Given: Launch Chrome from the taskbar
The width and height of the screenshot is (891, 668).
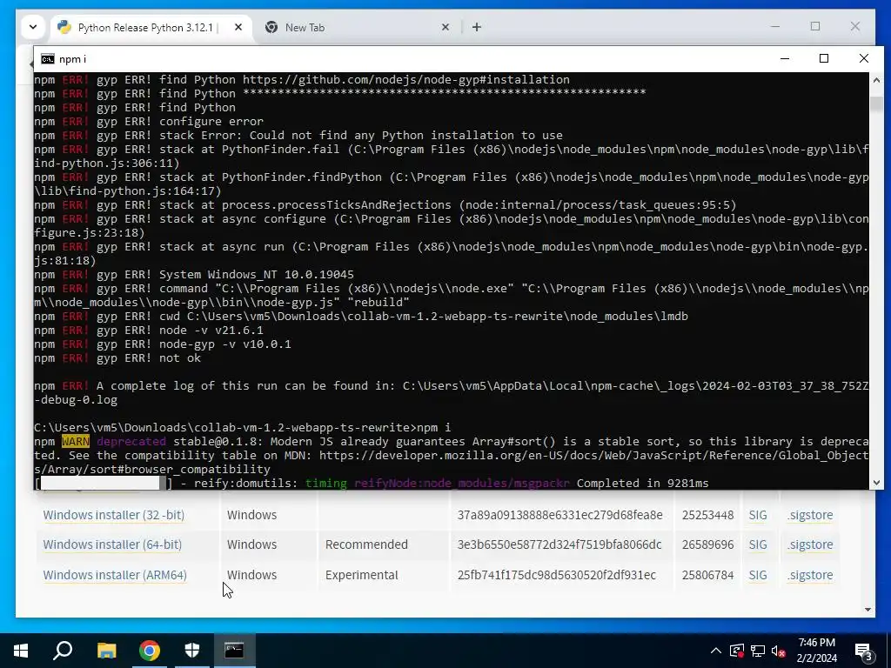Looking at the screenshot, I should coord(150,651).
